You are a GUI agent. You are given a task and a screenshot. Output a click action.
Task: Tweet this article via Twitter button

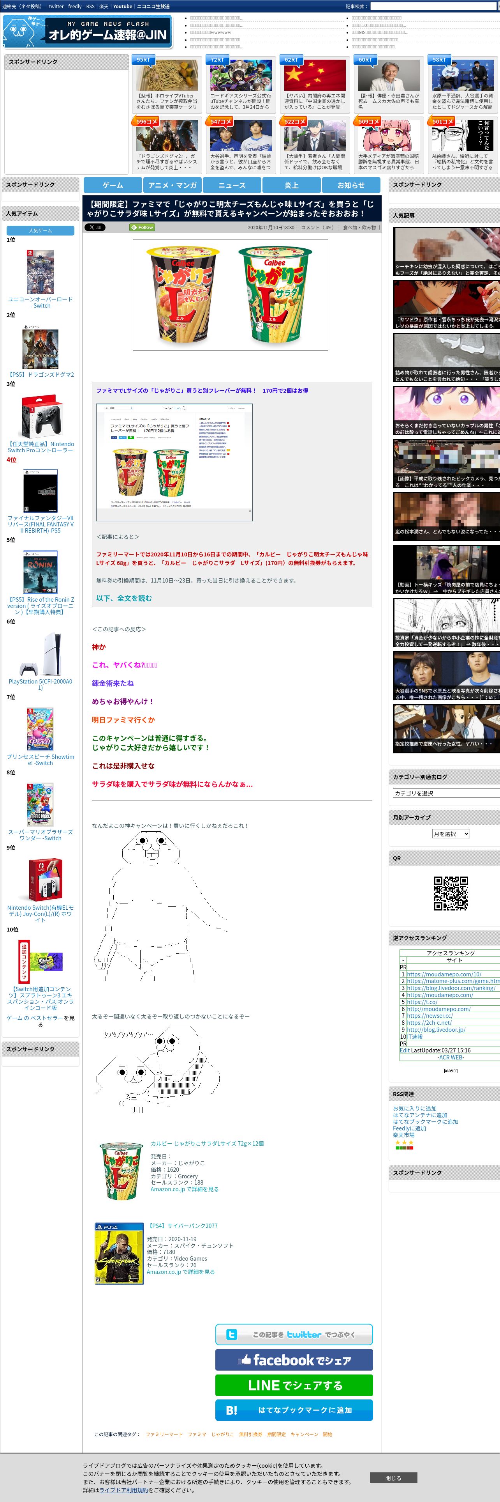[x=294, y=1335]
